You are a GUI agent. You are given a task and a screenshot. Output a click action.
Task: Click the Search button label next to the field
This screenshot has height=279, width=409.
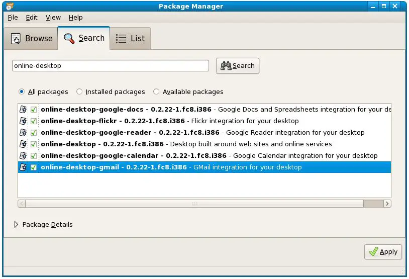coord(243,66)
